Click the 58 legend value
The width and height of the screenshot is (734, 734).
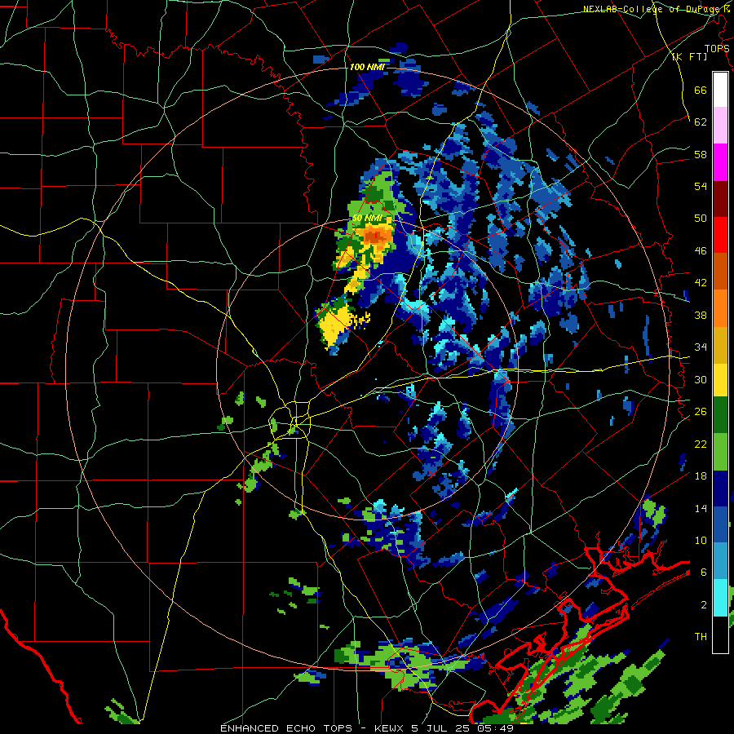tap(701, 154)
